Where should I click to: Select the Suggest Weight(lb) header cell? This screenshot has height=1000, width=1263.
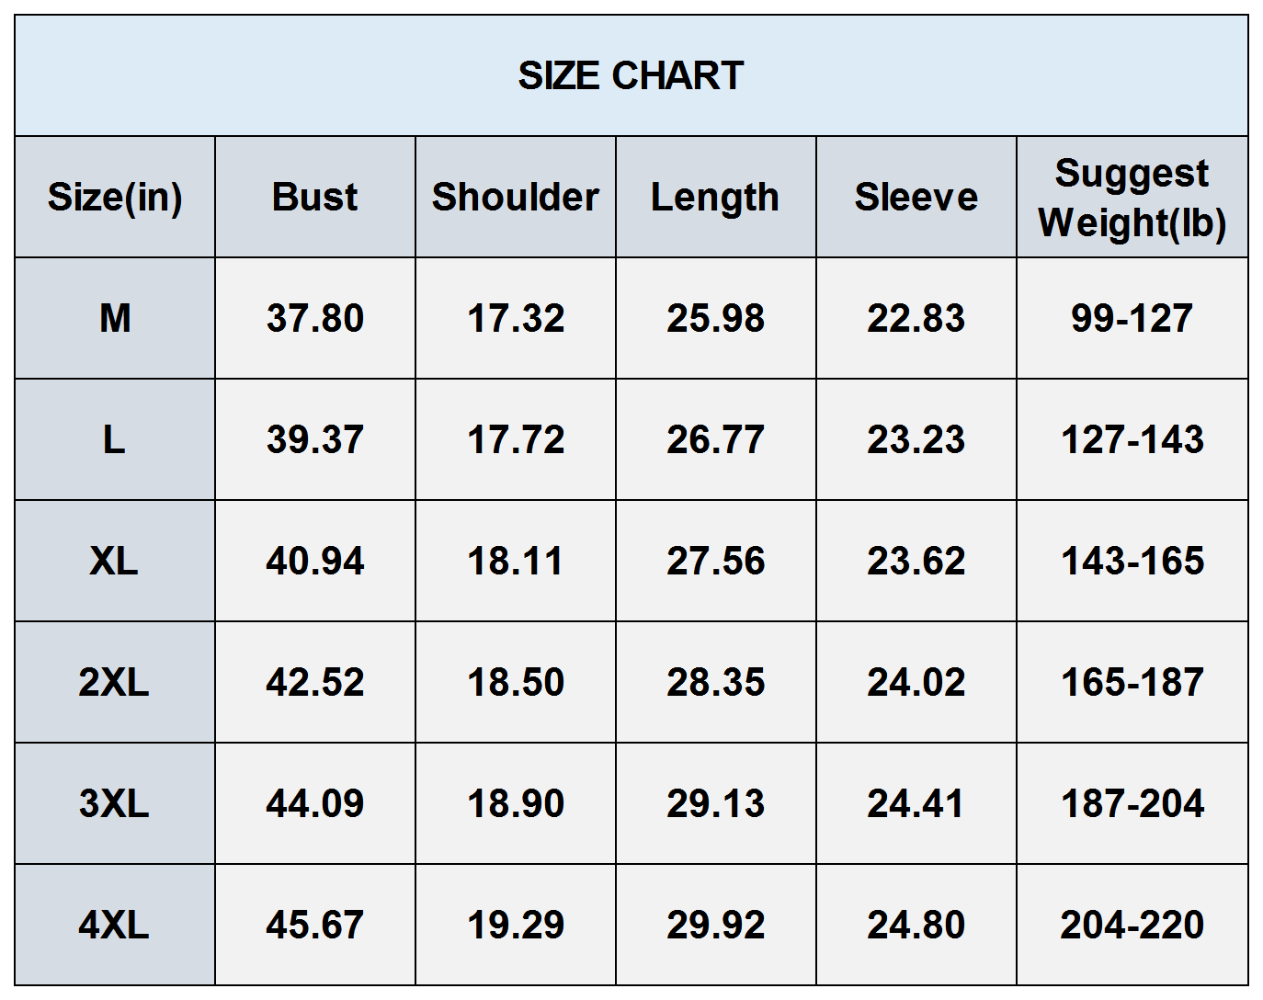[1132, 197]
